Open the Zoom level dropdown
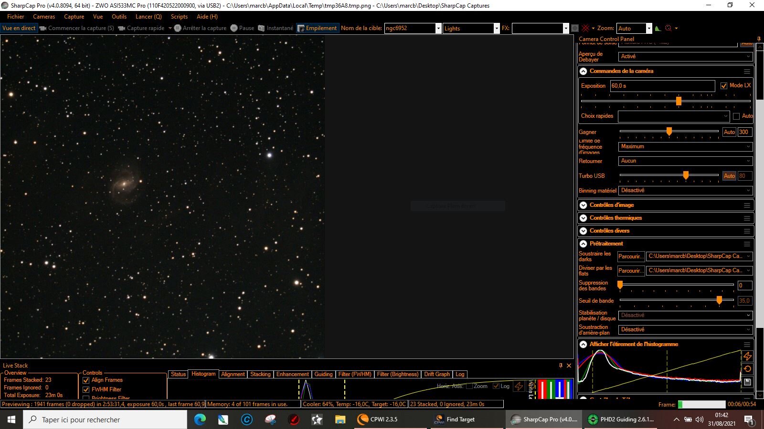 (649, 29)
